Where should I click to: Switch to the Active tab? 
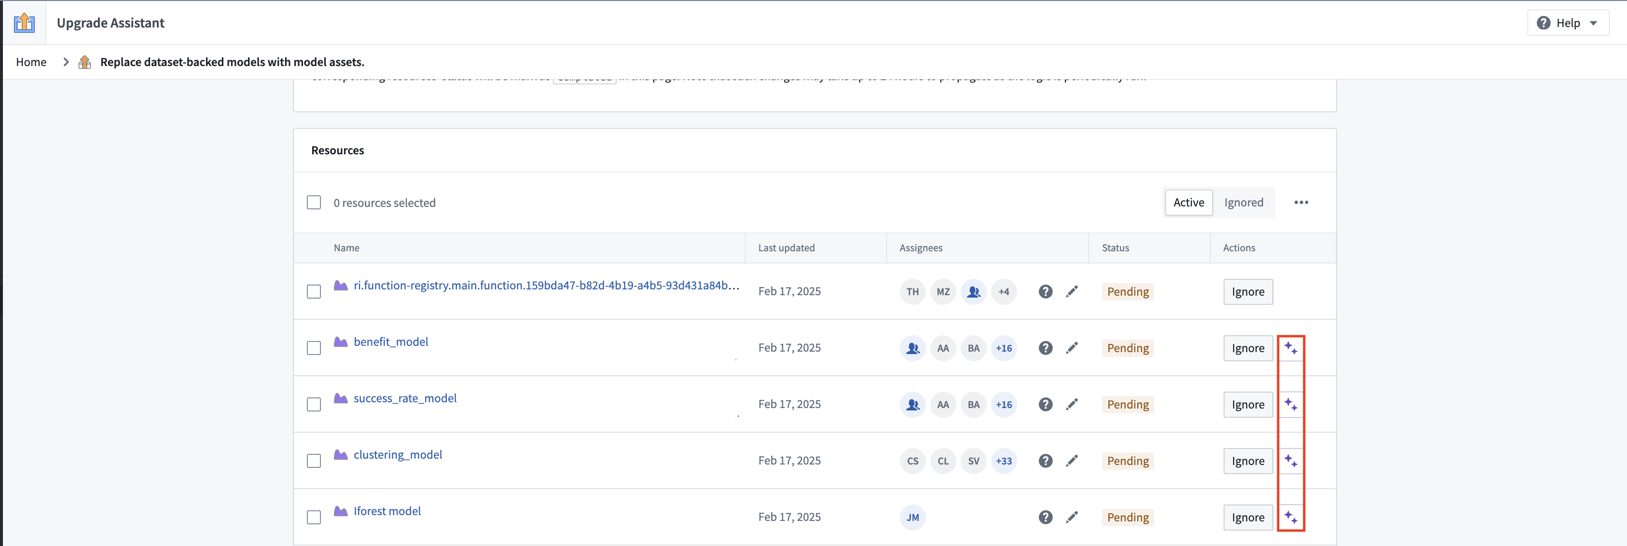click(x=1189, y=203)
